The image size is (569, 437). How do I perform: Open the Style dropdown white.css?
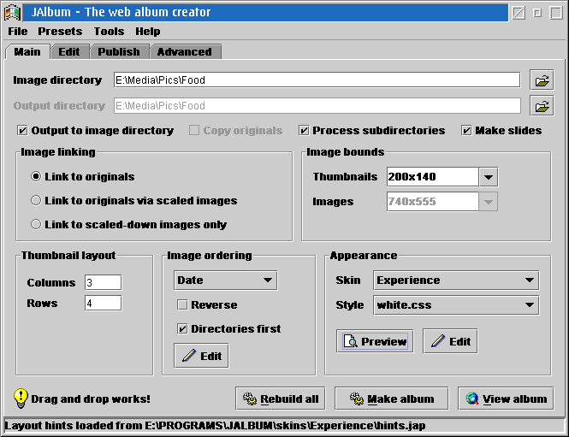[x=456, y=305]
